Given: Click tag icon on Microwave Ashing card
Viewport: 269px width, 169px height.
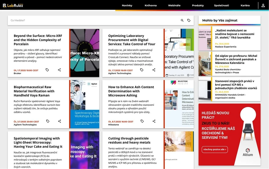Looking at the screenshot, I should tap(142, 121).
